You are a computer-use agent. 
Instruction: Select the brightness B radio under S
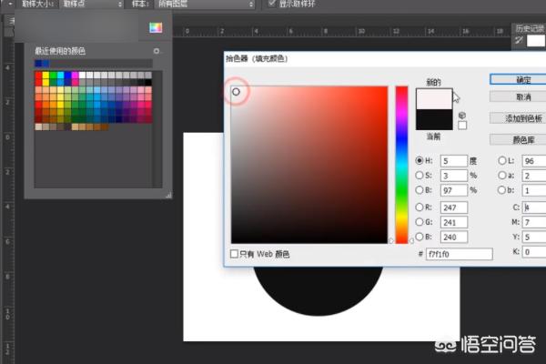(420, 190)
